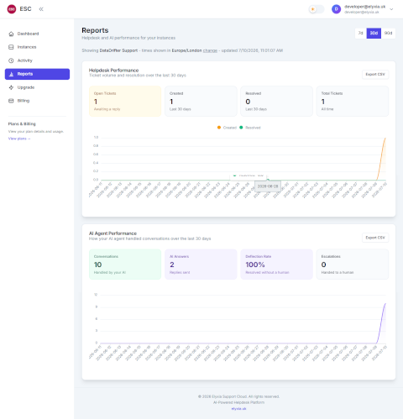Image resolution: width=403 pixels, height=419 pixels.
Task: Select Reports in the sidebar
Action: 37,74
